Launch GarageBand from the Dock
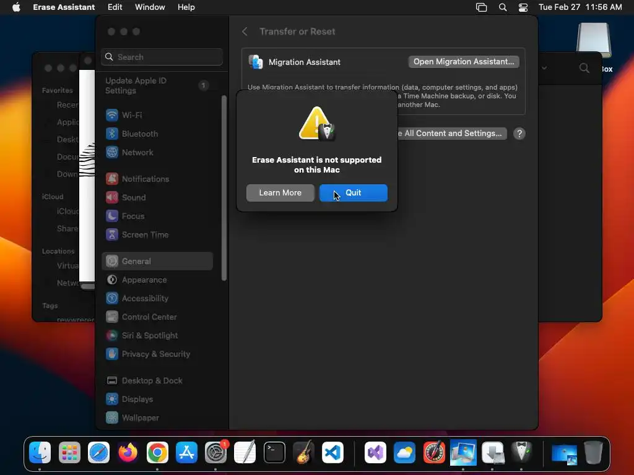Screen dimensions: 634x475 point(303,451)
